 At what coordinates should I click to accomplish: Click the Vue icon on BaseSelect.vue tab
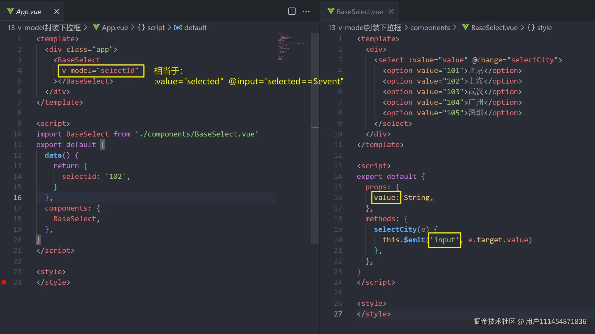pos(331,11)
